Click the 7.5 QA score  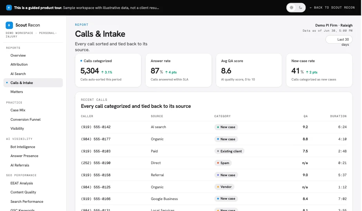pos(305,151)
